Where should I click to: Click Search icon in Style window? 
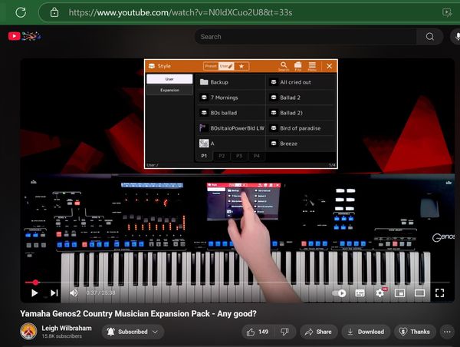click(284, 66)
